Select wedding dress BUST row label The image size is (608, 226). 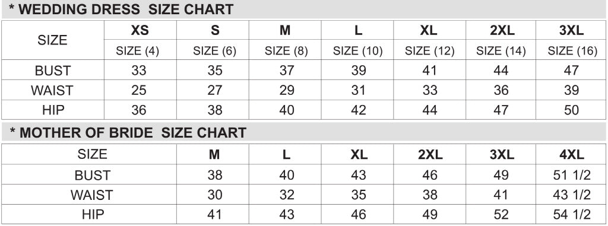coord(53,71)
